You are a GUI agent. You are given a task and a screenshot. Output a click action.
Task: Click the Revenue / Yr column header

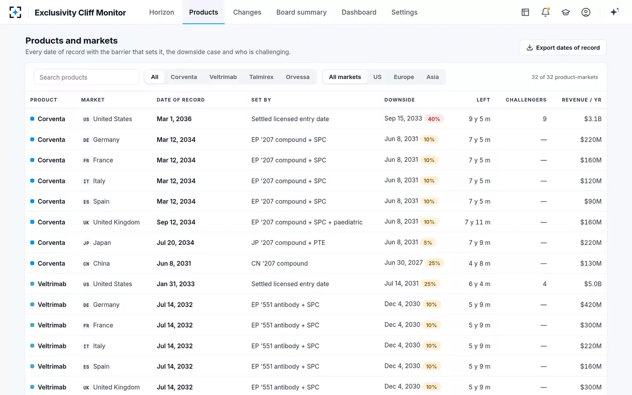(x=582, y=100)
